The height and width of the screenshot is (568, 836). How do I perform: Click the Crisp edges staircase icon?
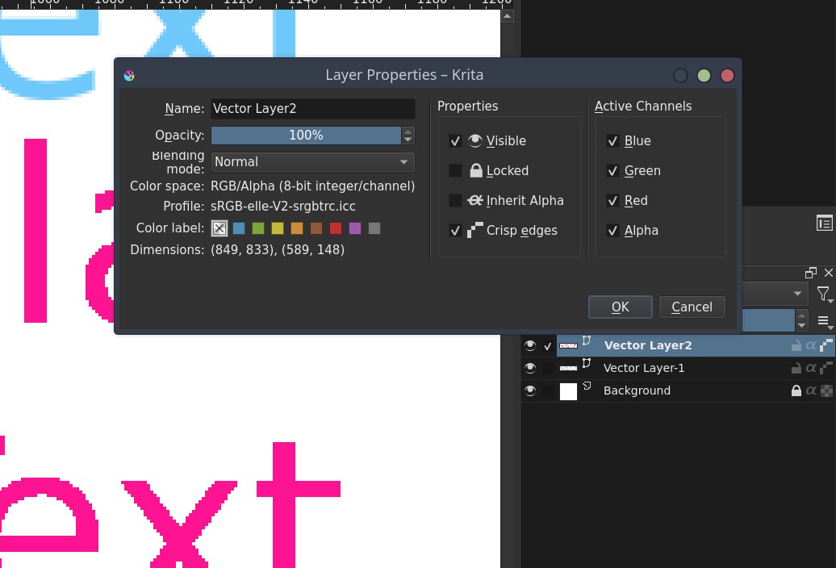[475, 230]
